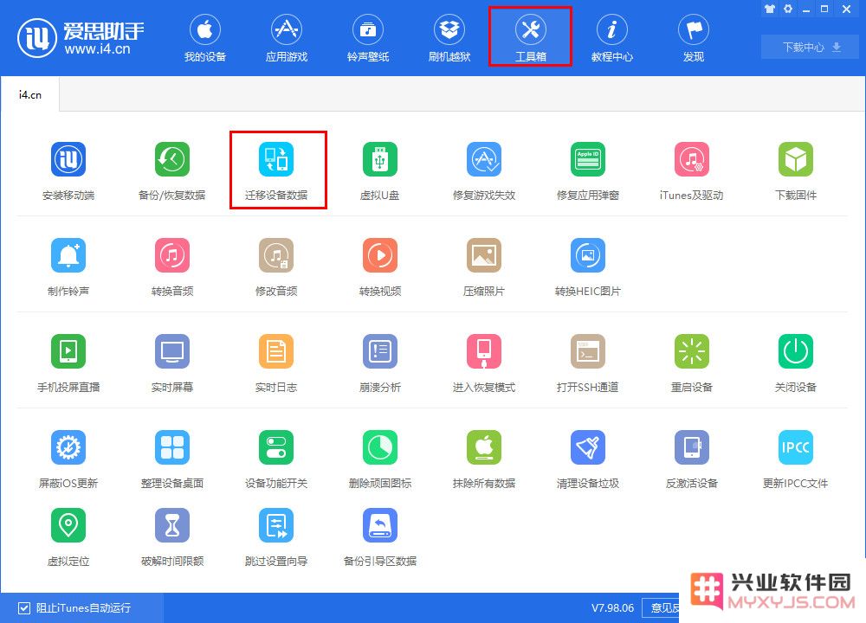Image resolution: width=866 pixels, height=623 pixels.
Task: Switch to 教程中心 tab
Action: [612, 38]
